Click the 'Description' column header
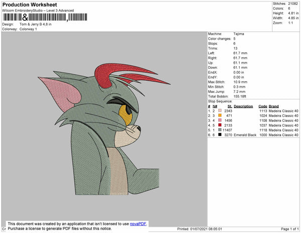The width and height of the screenshot is (301, 233). click(x=243, y=106)
